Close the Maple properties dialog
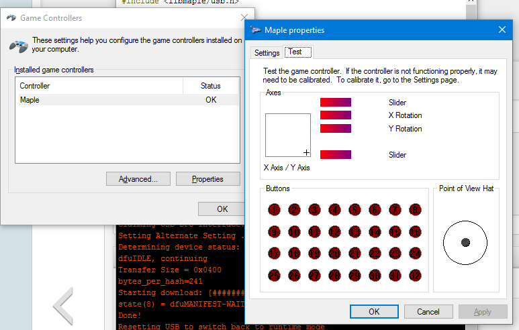The image size is (519, 330). pos(502,30)
